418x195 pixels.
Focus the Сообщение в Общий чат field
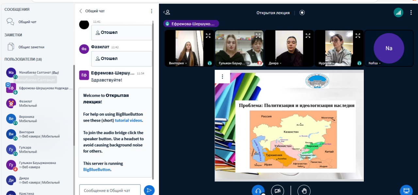(x=110, y=190)
